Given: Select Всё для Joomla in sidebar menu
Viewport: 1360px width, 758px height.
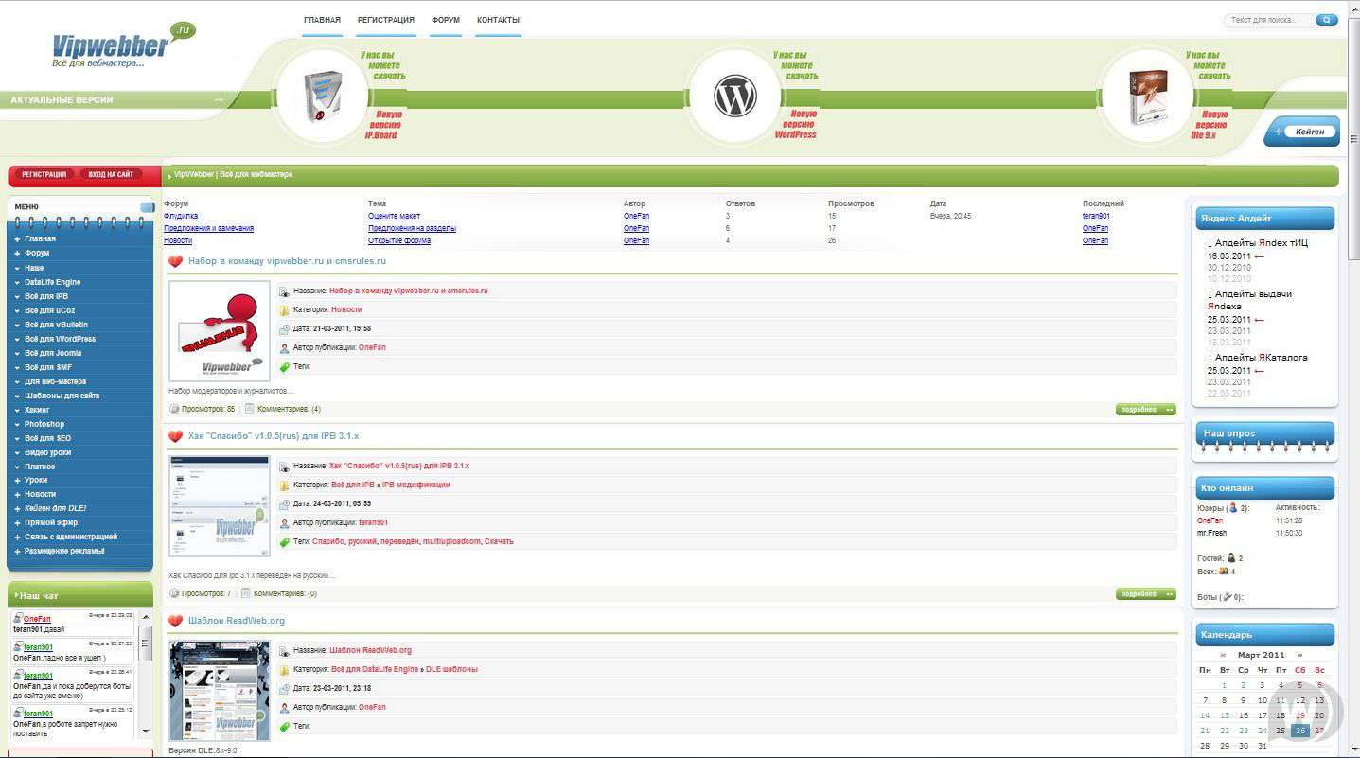Looking at the screenshot, I should 53,353.
